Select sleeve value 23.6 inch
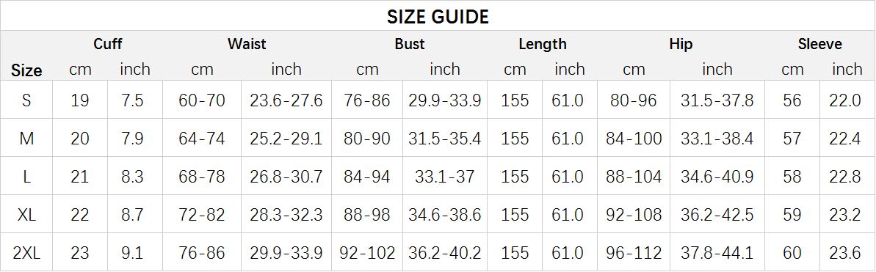The height and width of the screenshot is (272, 876). (847, 253)
